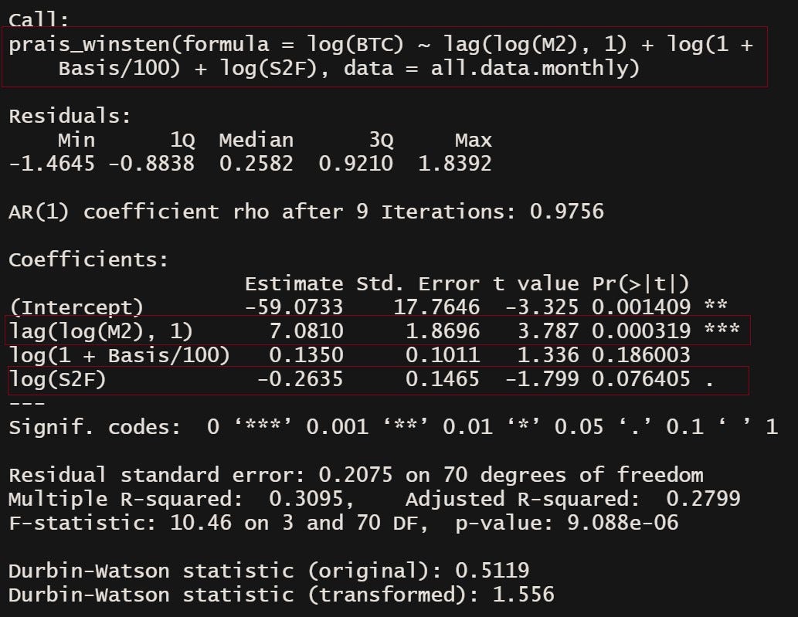
Task: Click the Min residual value -1.4645
Action: (x=52, y=164)
